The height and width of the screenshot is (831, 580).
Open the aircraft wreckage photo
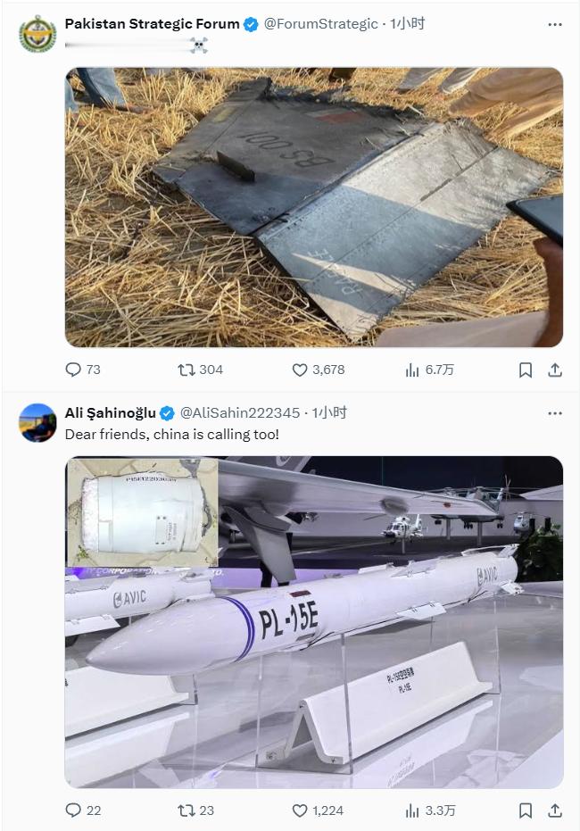pos(313,207)
